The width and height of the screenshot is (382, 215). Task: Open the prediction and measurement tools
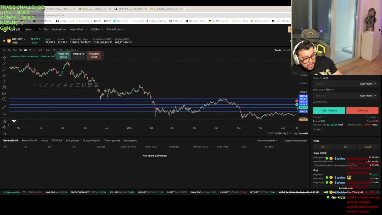click(4, 93)
